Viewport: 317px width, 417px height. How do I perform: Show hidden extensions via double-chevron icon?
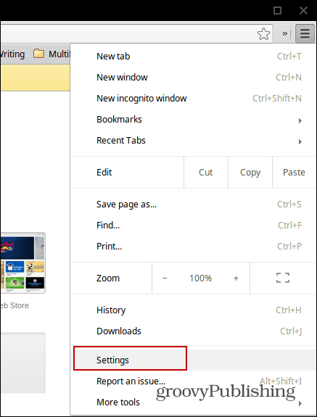pos(284,34)
